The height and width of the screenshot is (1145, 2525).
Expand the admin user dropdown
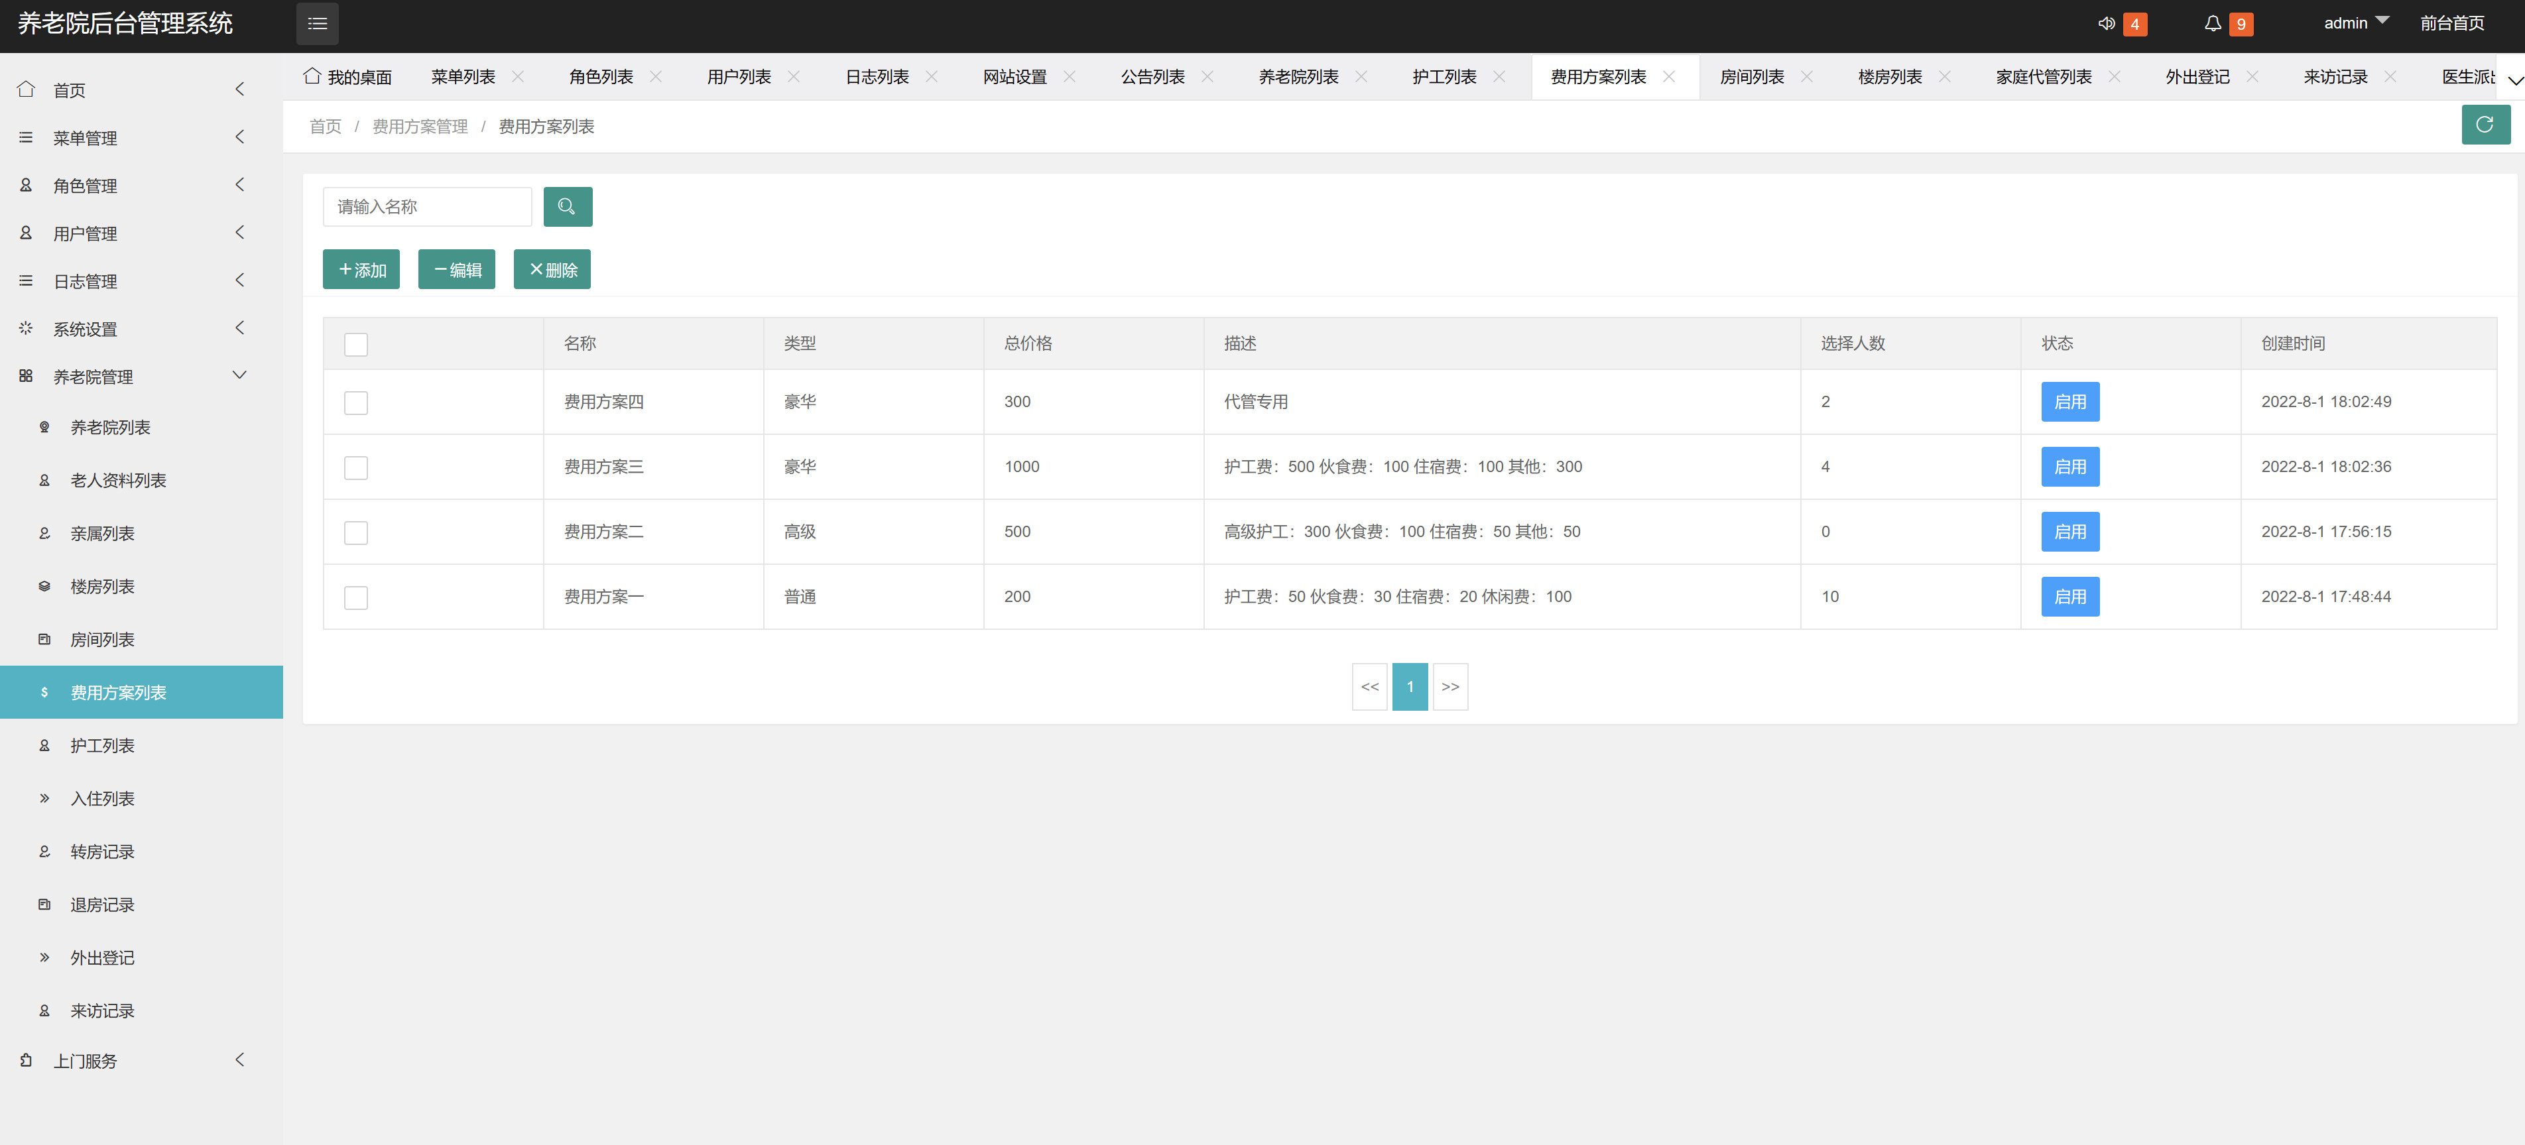pos(2355,23)
